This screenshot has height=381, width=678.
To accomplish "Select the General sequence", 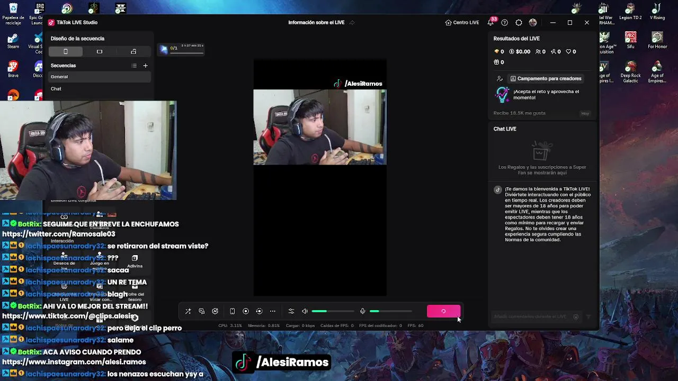I will click(x=100, y=77).
